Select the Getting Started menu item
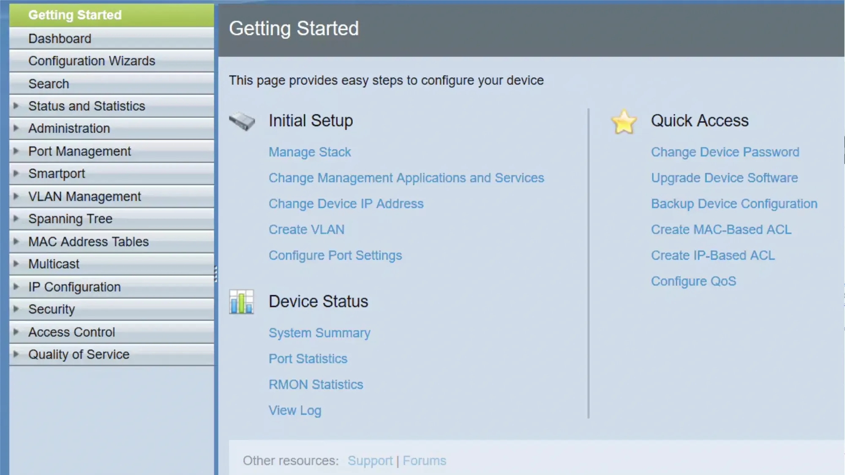 point(75,15)
